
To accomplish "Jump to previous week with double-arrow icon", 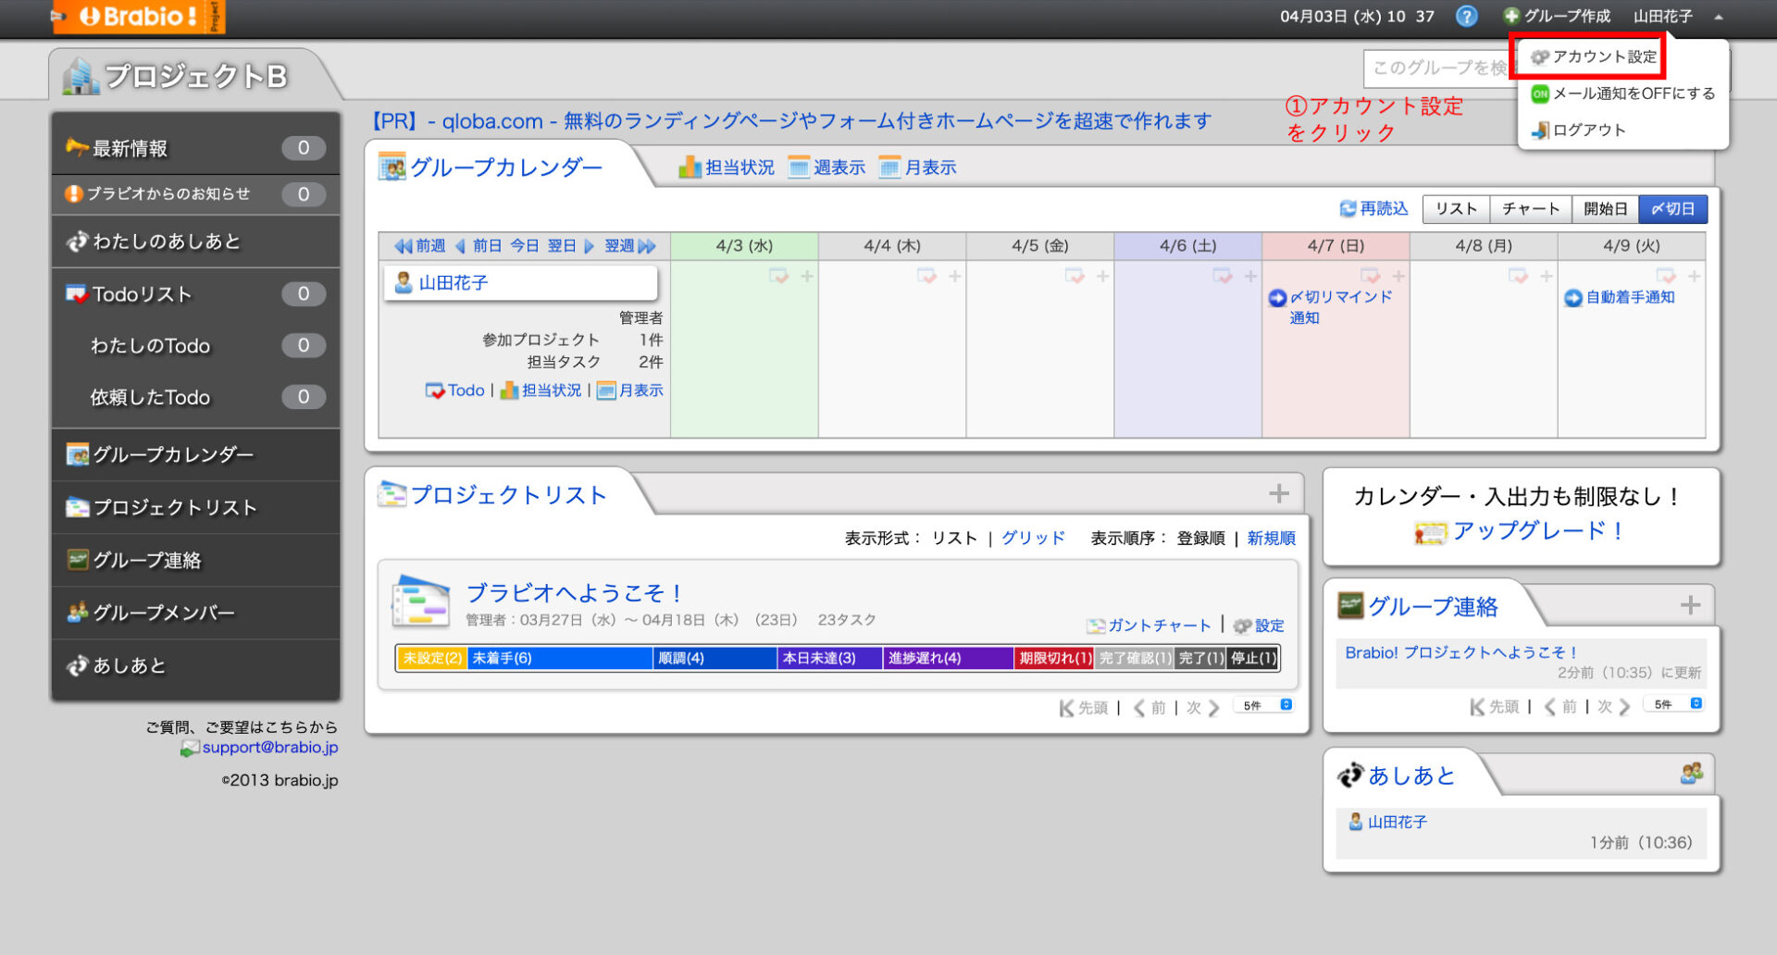I will tap(404, 246).
